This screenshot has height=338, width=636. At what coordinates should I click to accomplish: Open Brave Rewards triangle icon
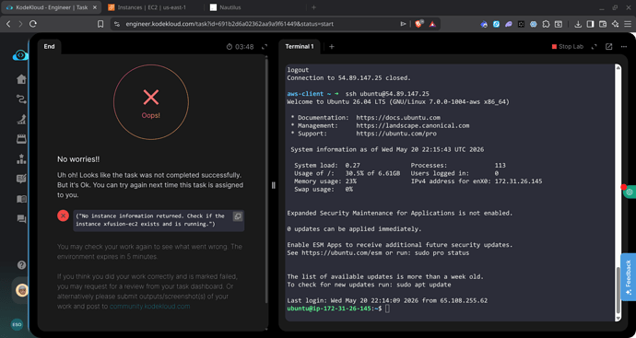click(x=432, y=24)
